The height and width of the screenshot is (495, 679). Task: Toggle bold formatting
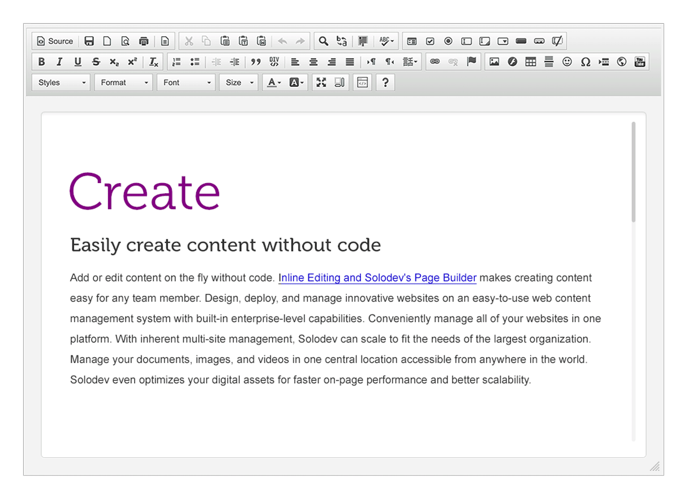(x=41, y=62)
